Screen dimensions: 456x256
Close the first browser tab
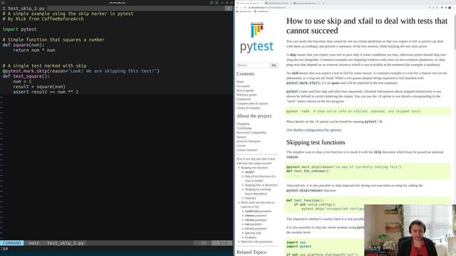(x=261, y=3)
